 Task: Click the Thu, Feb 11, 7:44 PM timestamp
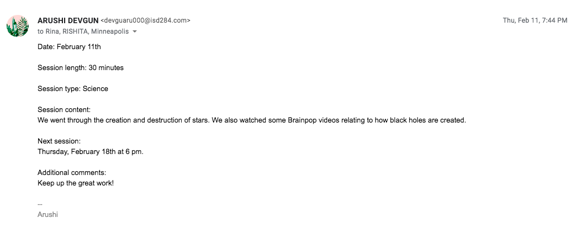click(x=534, y=20)
